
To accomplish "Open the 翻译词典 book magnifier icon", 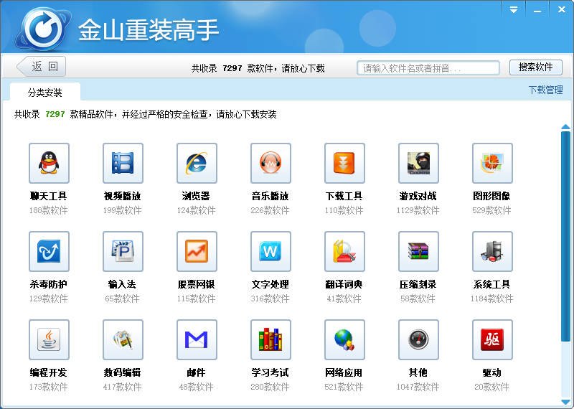I will pyautogui.click(x=344, y=252).
